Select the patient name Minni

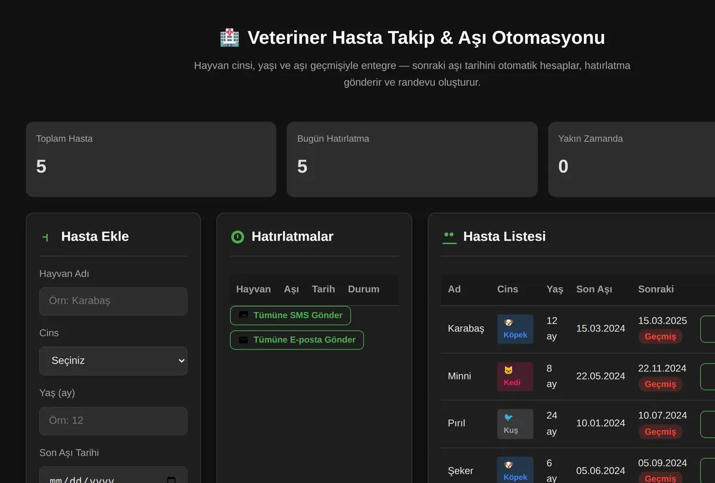[x=459, y=376]
